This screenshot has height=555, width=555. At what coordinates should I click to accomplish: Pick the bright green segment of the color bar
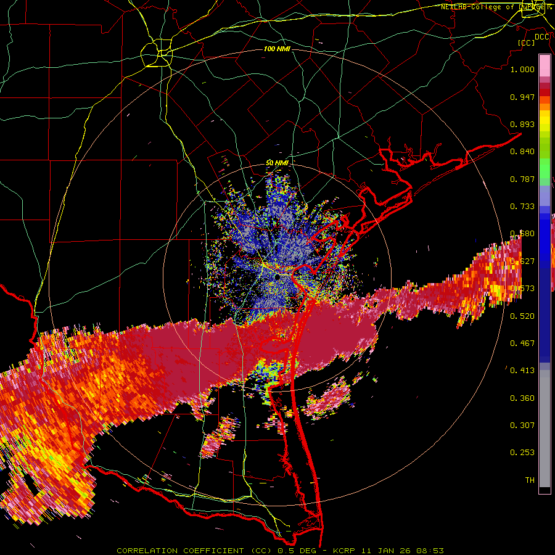pyautogui.click(x=545, y=168)
